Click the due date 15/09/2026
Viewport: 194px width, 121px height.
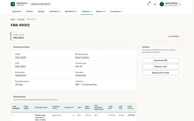click(x=80, y=75)
